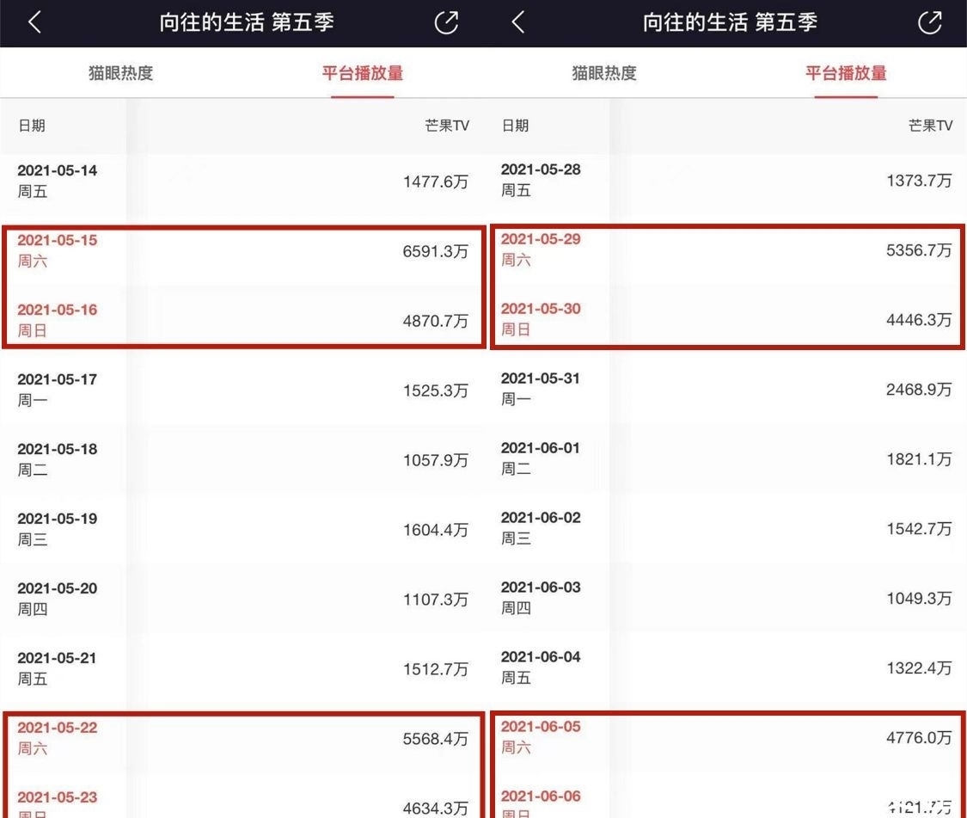
Task: Click the 日期 column header on the left
Action: 33,125
